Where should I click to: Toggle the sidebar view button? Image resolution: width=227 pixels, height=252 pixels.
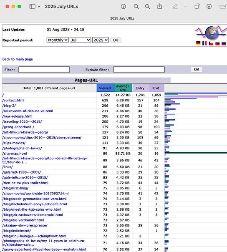coord(32,6)
